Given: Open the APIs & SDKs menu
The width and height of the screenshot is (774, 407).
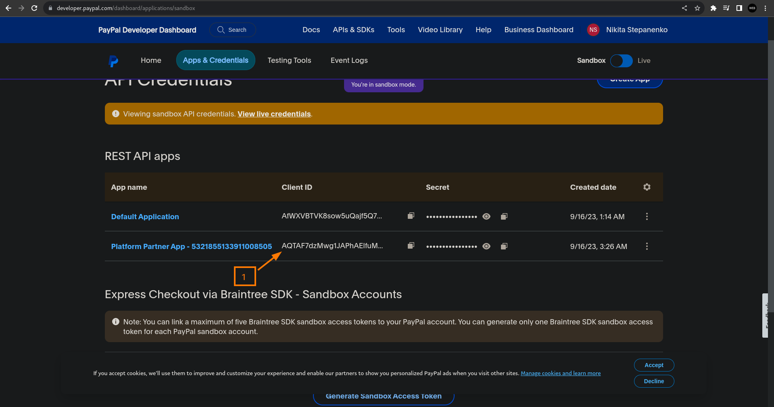Looking at the screenshot, I should click(353, 30).
